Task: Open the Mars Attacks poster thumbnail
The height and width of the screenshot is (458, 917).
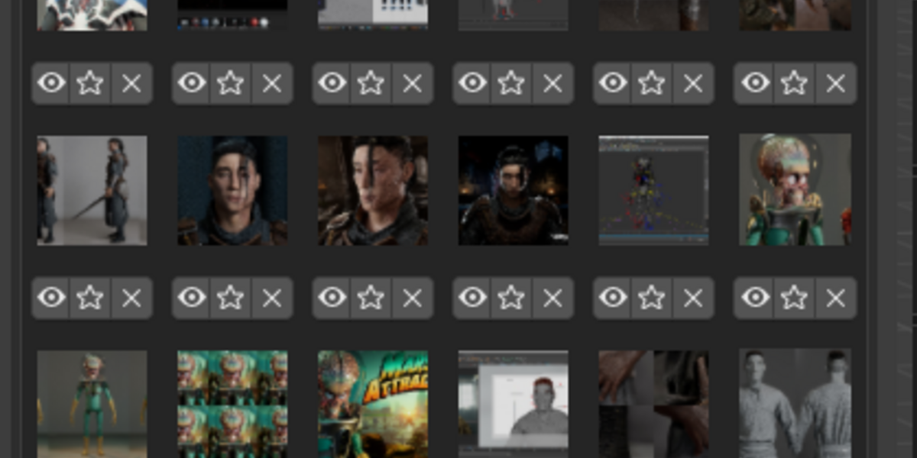Action: click(373, 404)
